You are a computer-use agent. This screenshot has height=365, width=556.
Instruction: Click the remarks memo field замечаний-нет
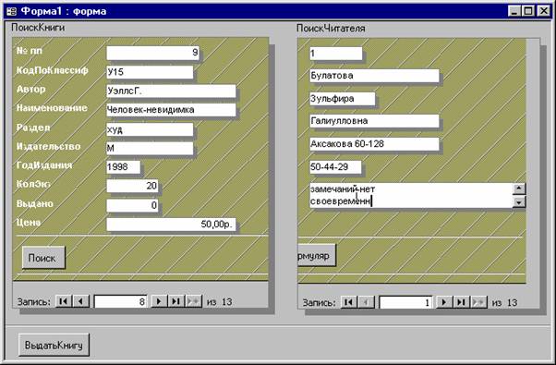(411, 196)
